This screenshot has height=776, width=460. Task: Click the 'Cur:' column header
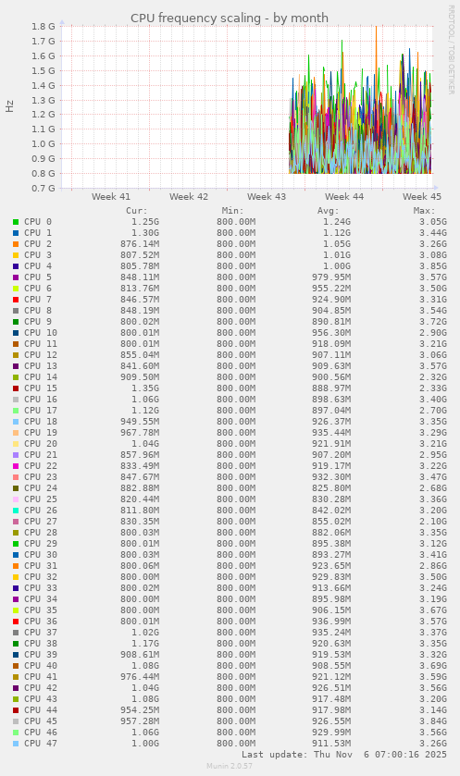tap(137, 211)
